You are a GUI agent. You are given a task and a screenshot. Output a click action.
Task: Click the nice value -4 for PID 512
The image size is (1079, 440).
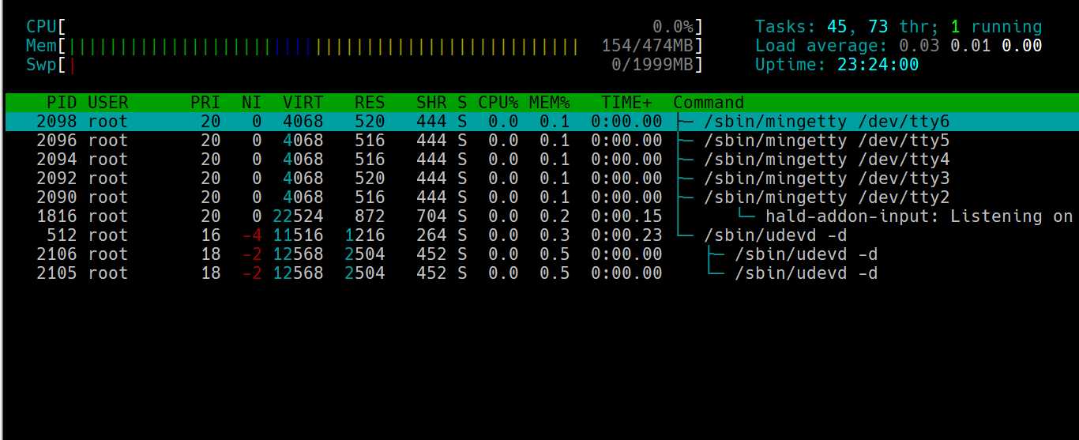pyautogui.click(x=252, y=235)
